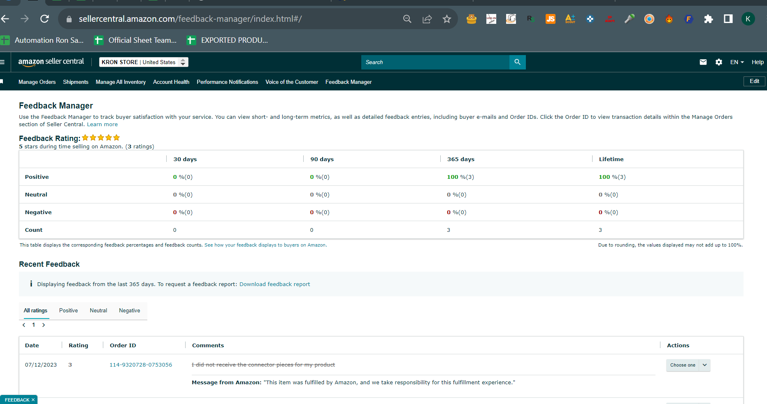Open the bear-in-pot browser extension

tap(472, 19)
